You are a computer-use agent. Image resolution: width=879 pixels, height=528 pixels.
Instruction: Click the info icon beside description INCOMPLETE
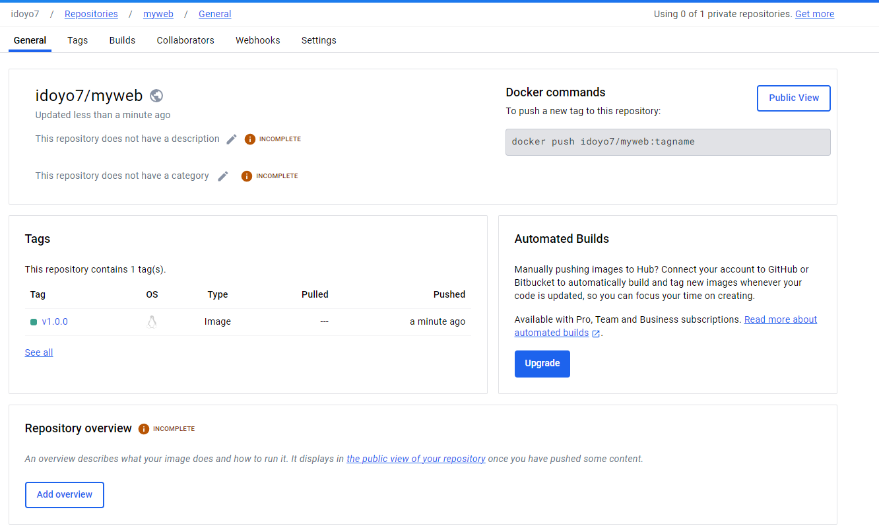tap(250, 139)
